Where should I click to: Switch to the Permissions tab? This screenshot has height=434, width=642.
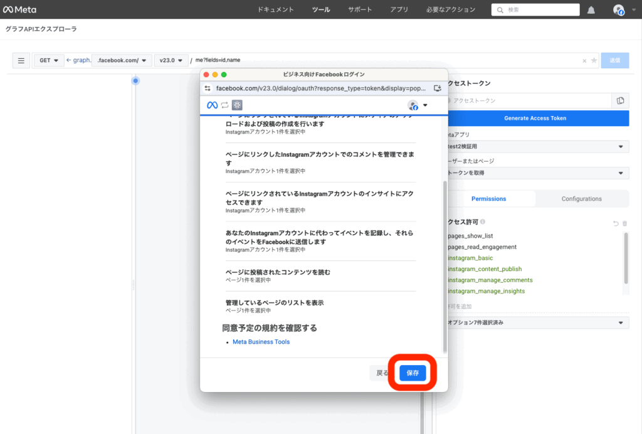489,199
